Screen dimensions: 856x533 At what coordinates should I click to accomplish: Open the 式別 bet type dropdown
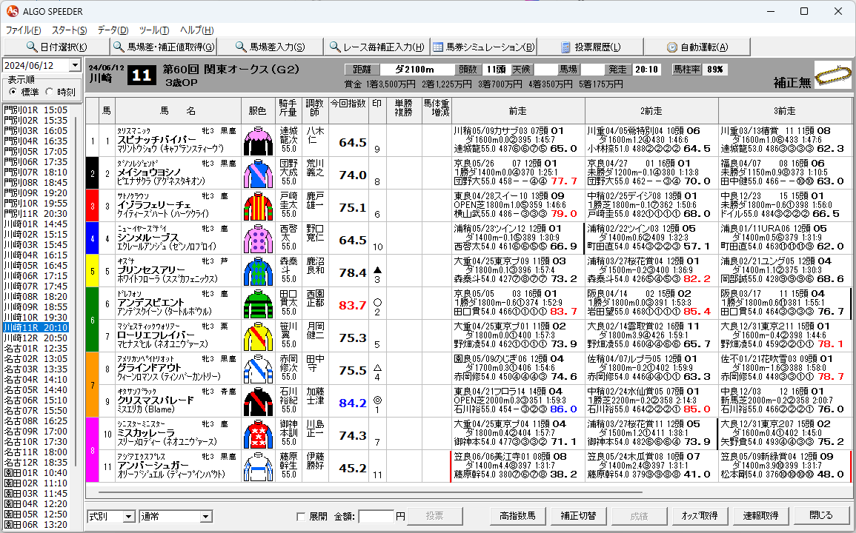tap(129, 516)
